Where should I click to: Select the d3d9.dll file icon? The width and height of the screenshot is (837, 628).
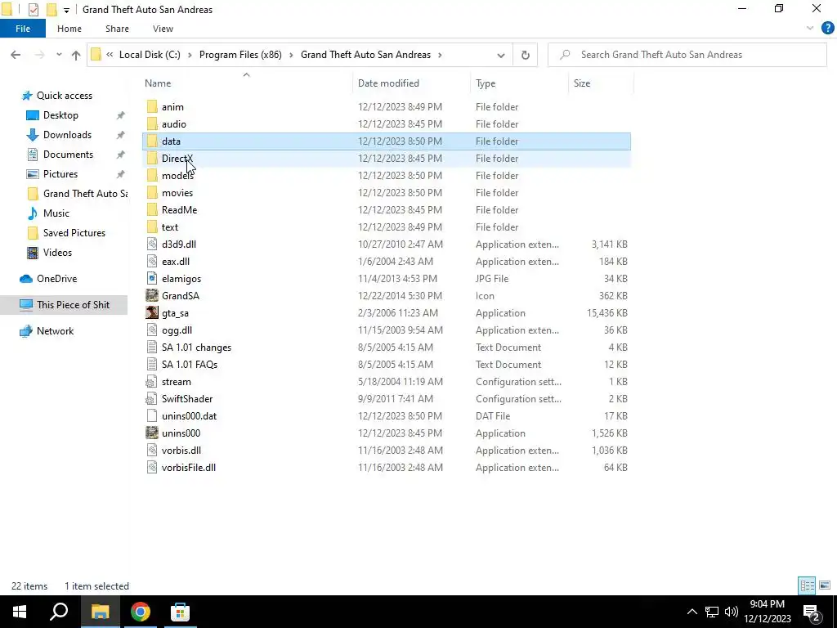click(x=152, y=244)
